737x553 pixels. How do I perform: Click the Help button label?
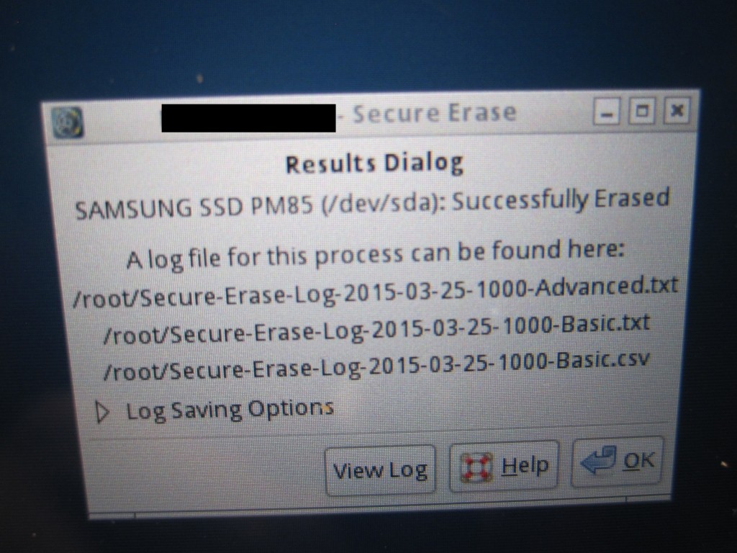click(525, 466)
